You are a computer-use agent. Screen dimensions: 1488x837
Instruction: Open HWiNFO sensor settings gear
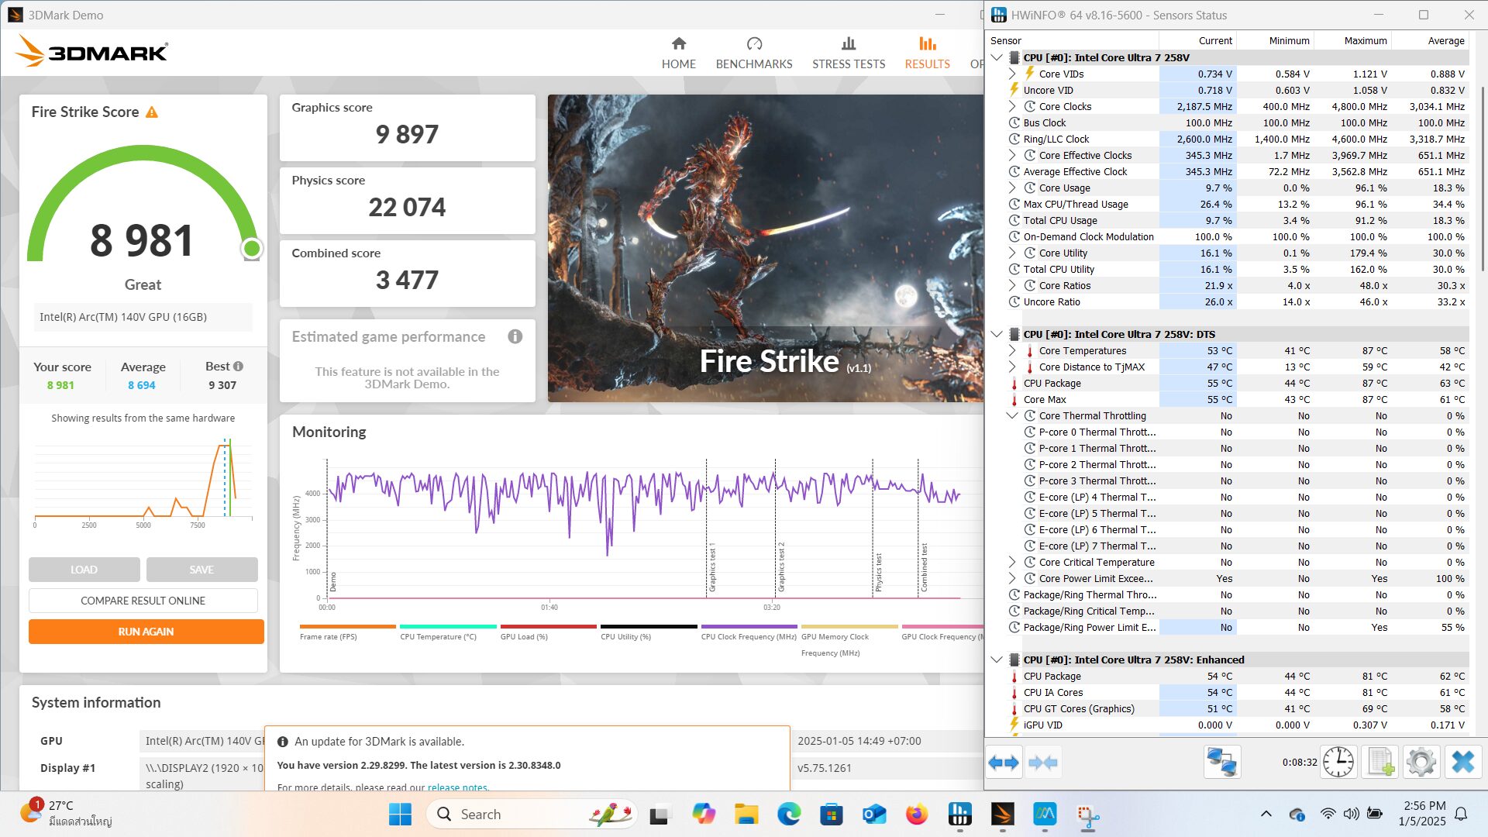coord(1421,763)
